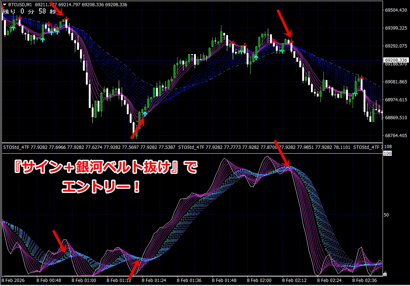The height and width of the screenshot is (286, 410).
Task: Click the stochastic level 100 label
Action: pyautogui.click(x=387, y=153)
